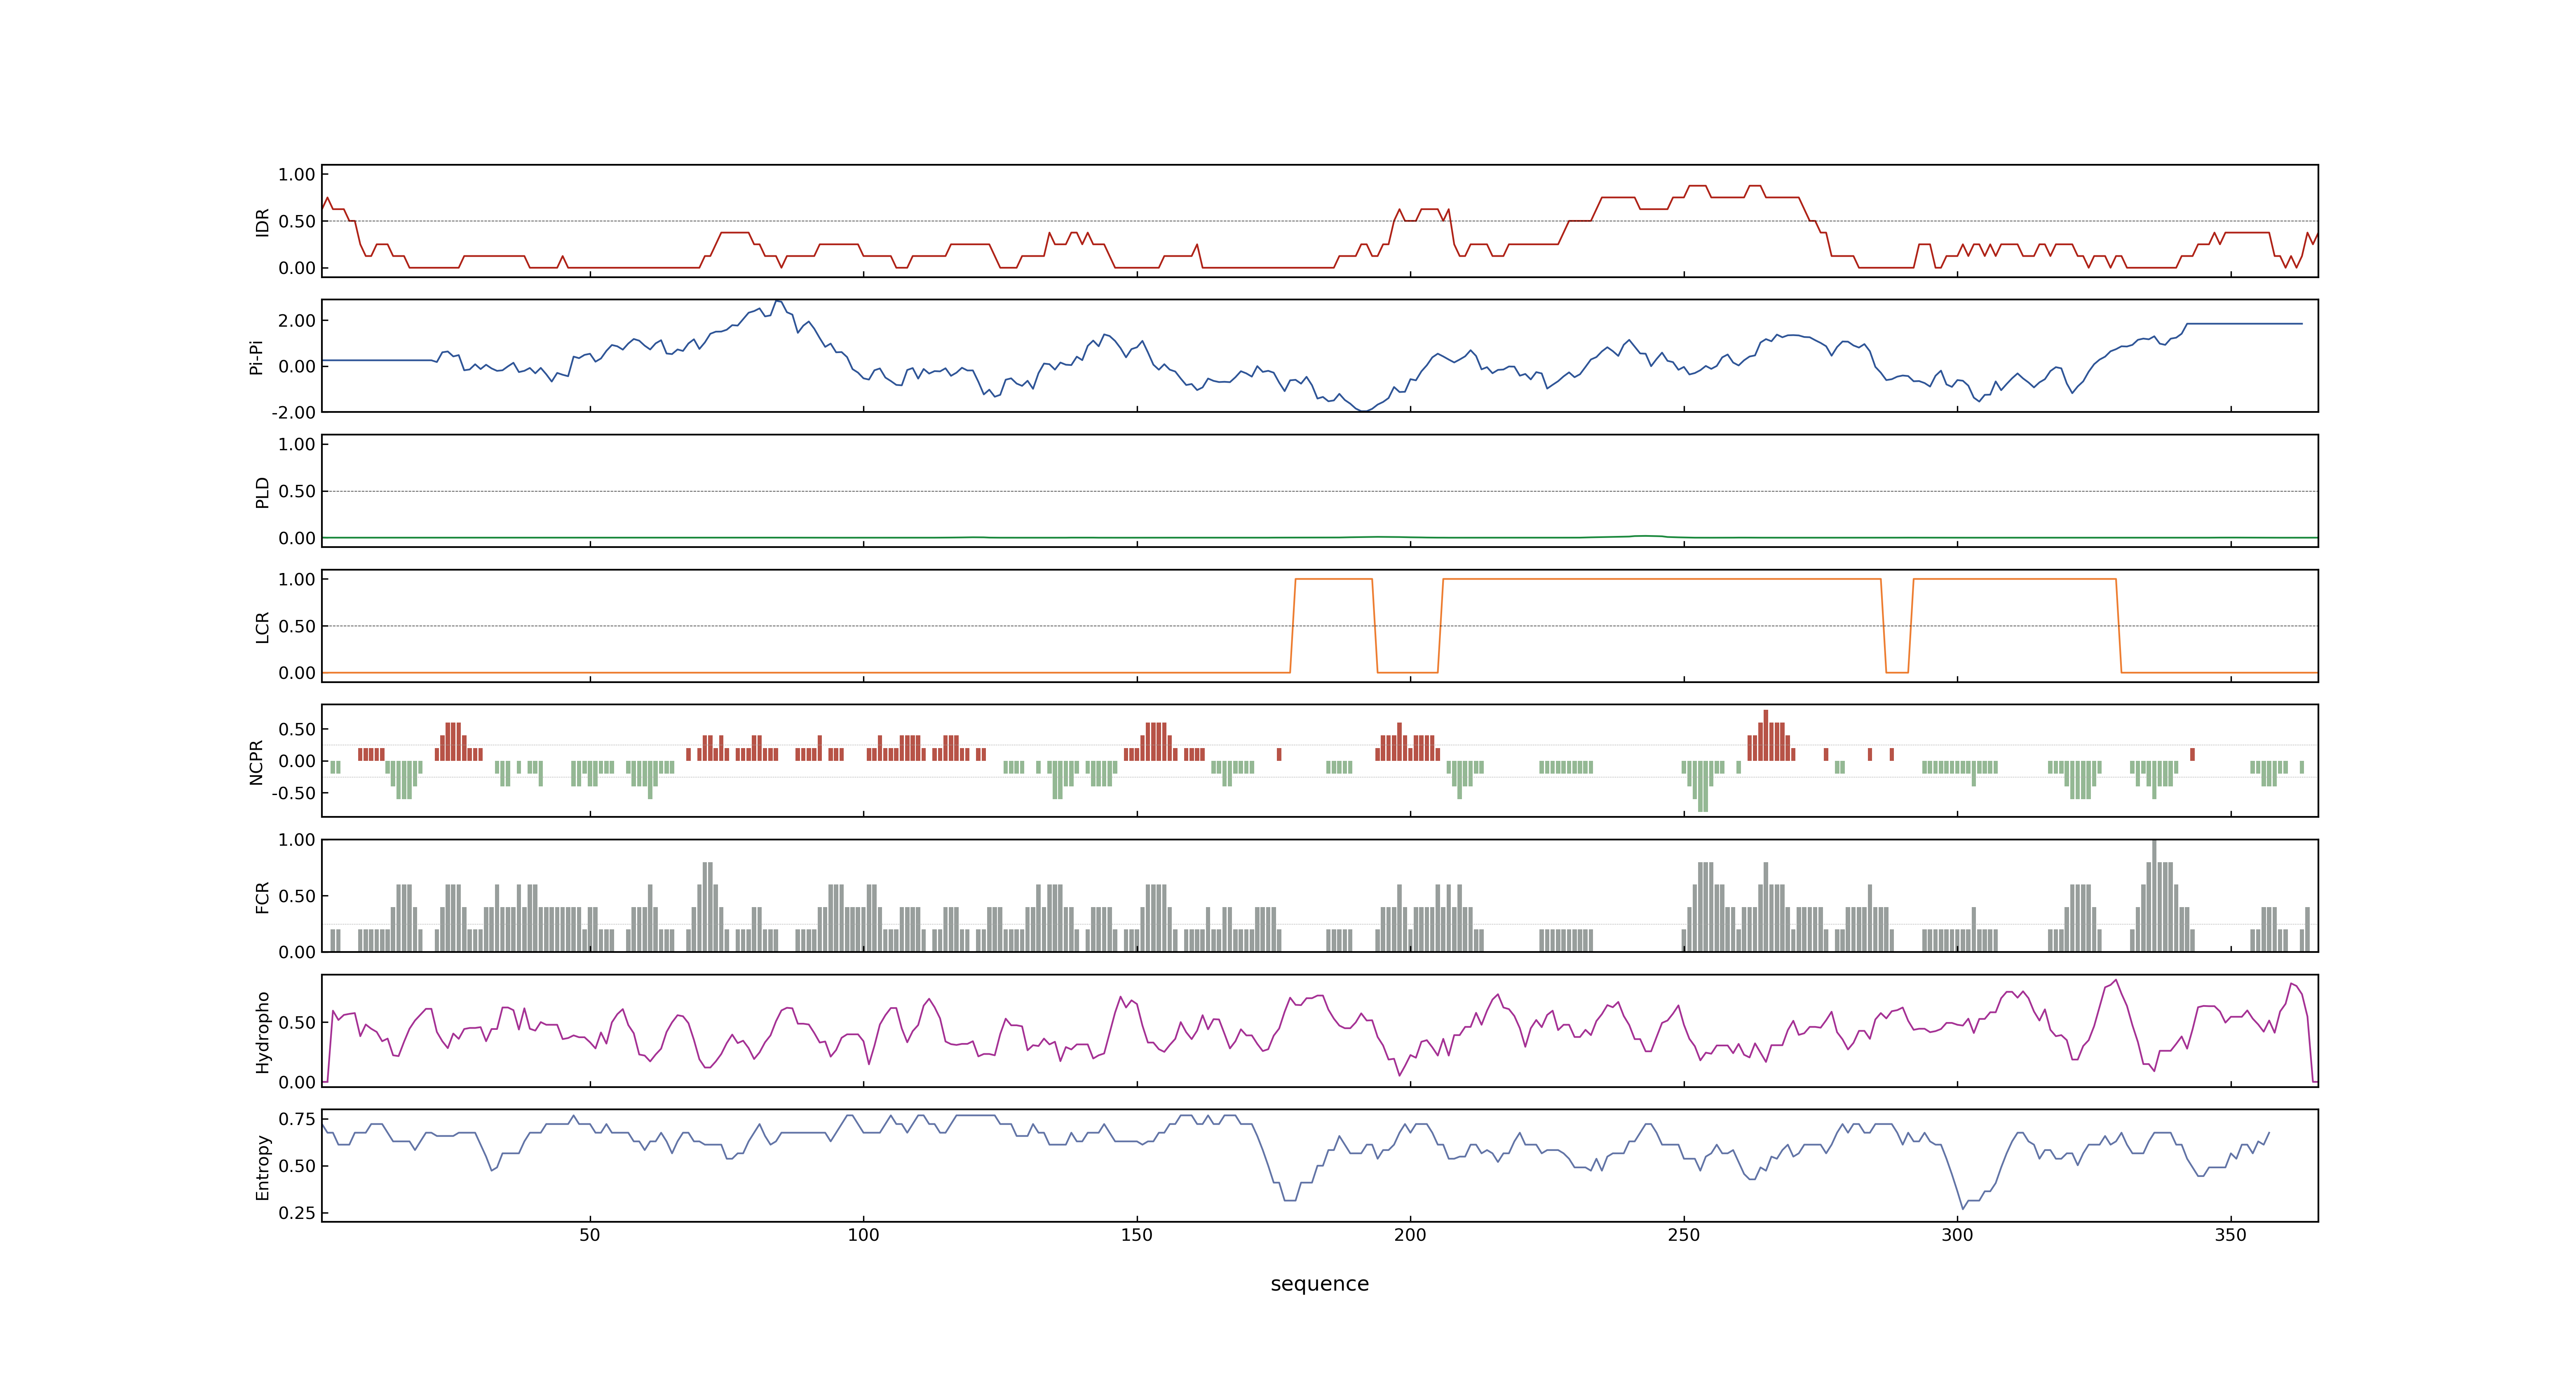Click the 0.00 tick of the IDR panel

[x=297, y=268]
